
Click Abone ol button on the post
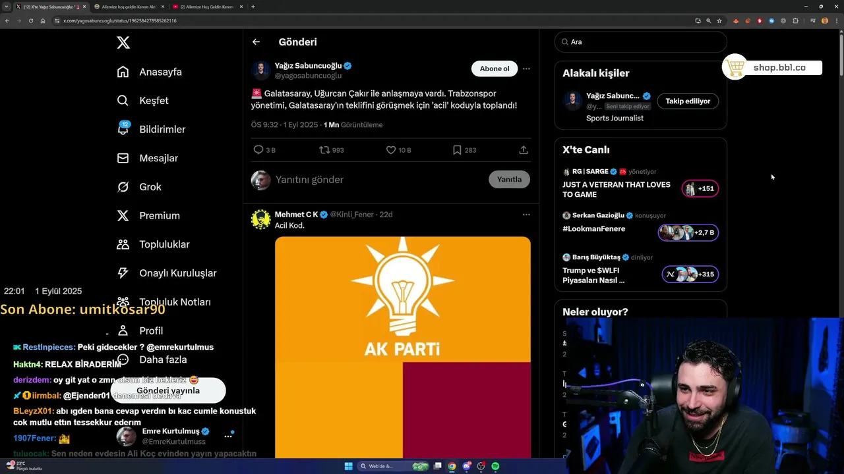point(495,68)
